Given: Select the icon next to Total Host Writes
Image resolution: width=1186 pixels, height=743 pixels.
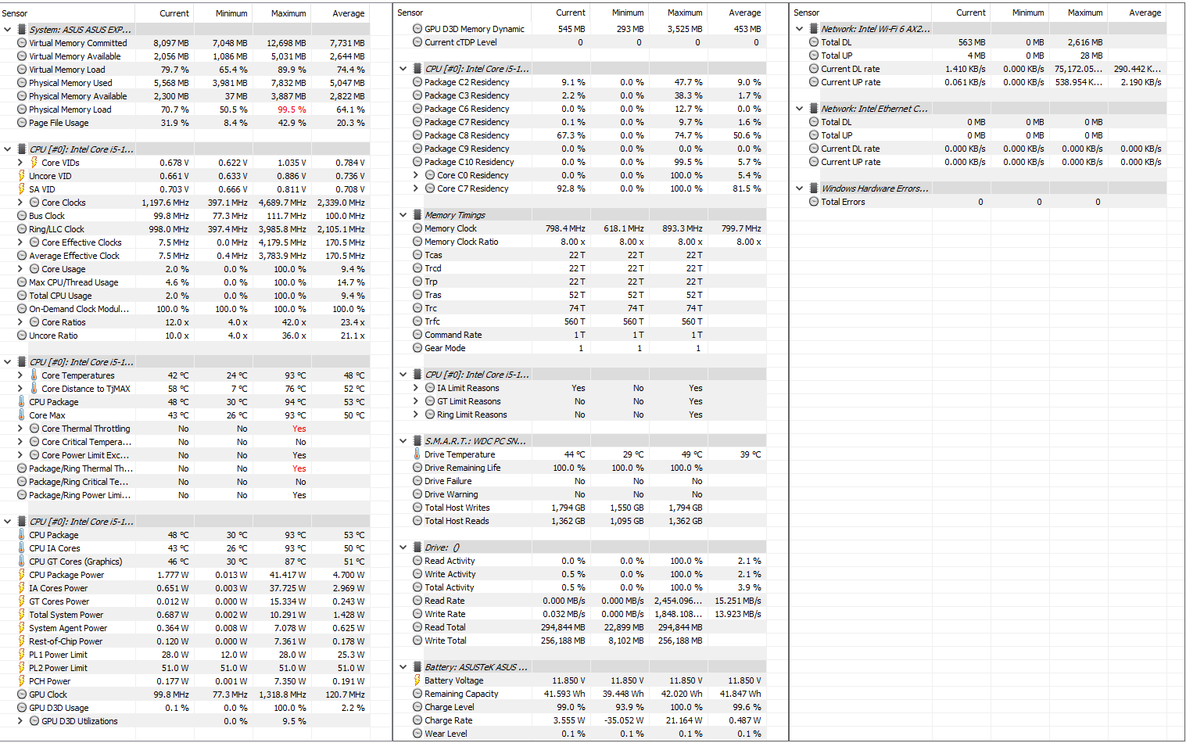Looking at the screenshot, I should pos(417,508).
